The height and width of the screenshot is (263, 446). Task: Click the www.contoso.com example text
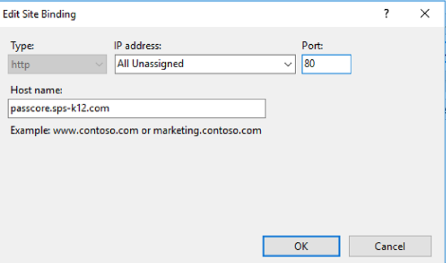pyautogui.click(x=96, y=130)
